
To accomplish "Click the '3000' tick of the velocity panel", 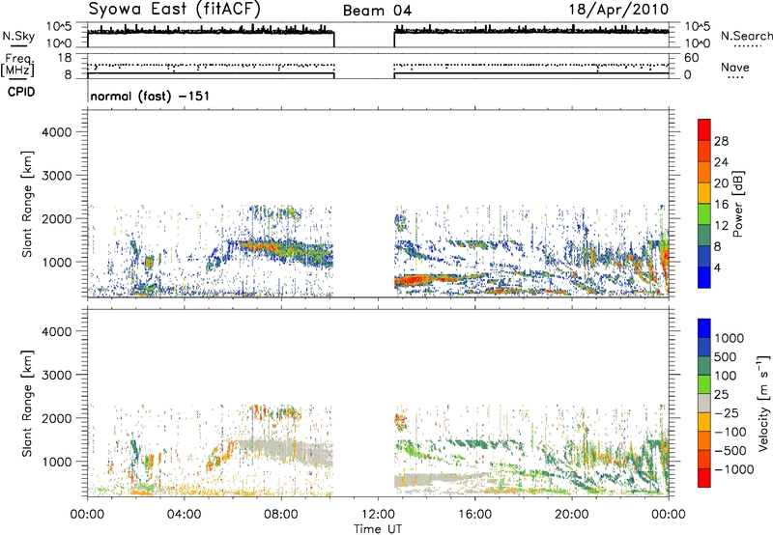I will pos(57,375).
